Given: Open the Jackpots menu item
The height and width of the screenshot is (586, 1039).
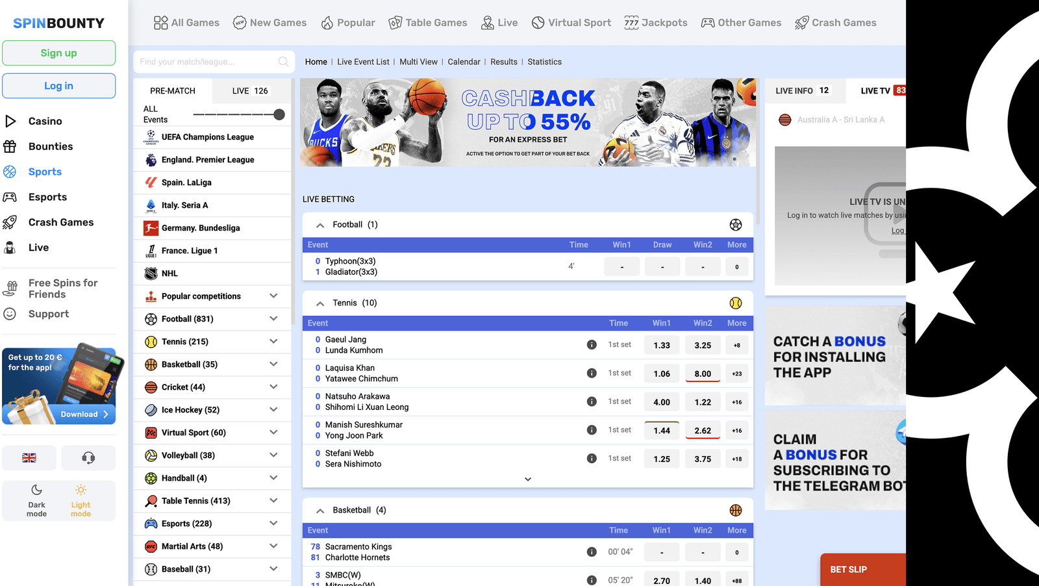Looking at the screenshot, I should [655, 23].
